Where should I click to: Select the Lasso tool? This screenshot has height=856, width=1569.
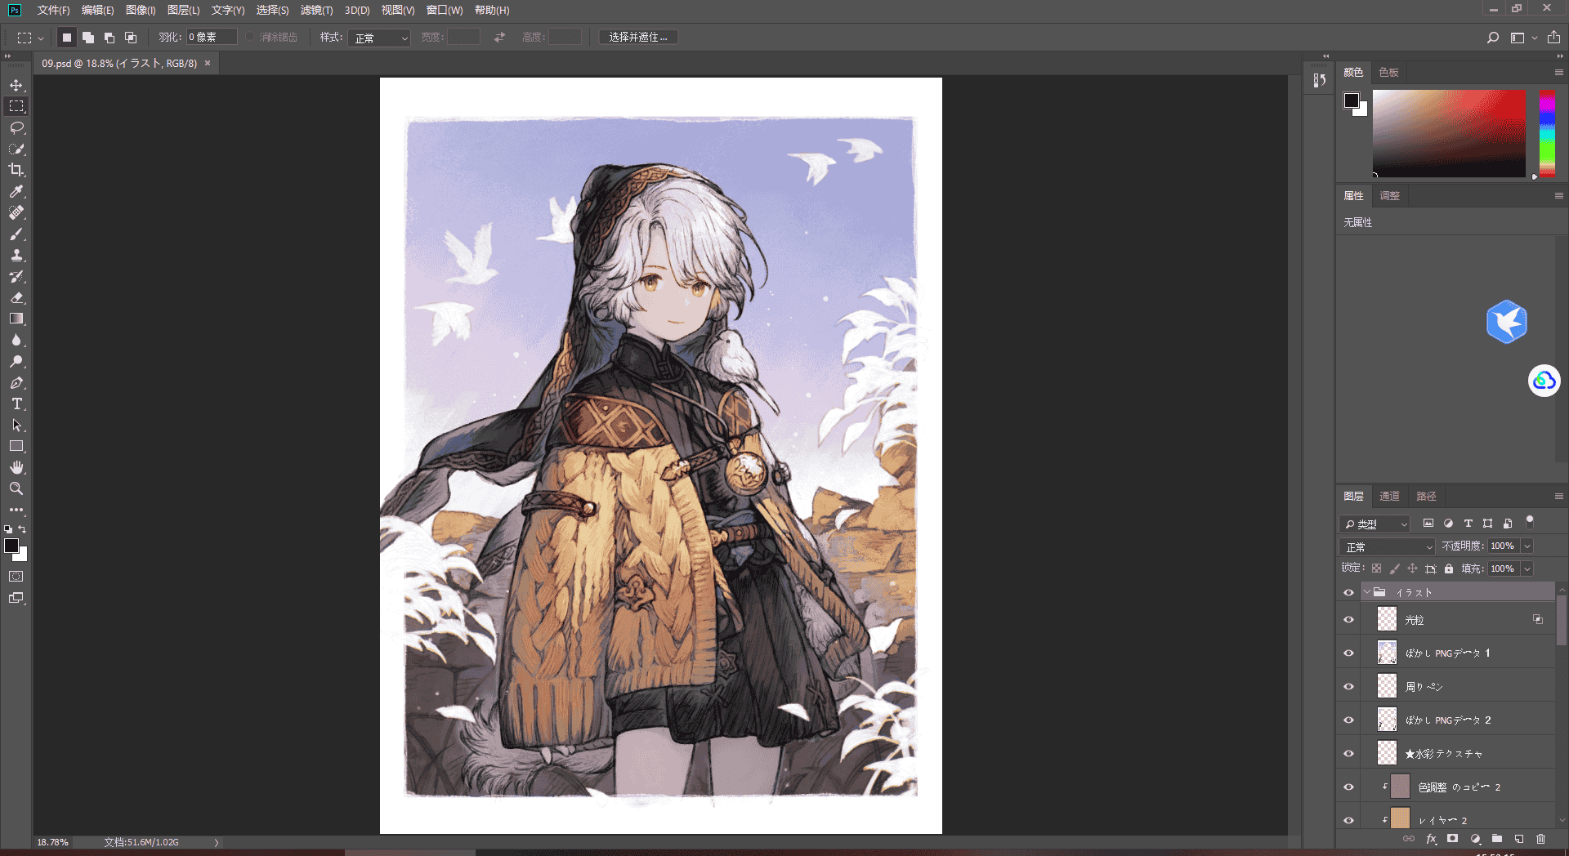coord(16,127)
